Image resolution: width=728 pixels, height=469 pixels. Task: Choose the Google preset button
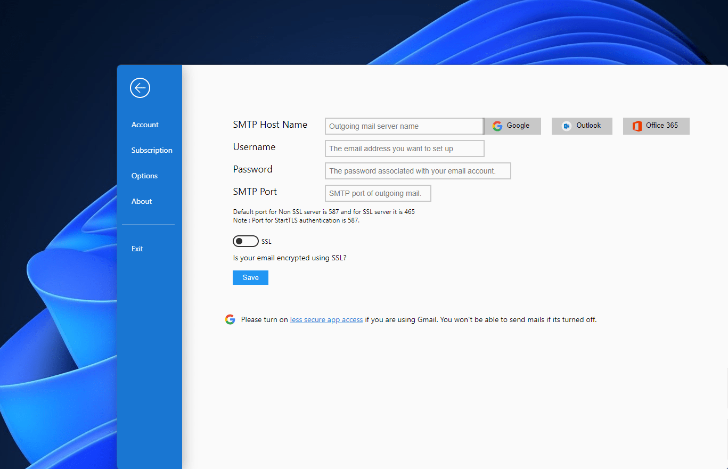512,126
